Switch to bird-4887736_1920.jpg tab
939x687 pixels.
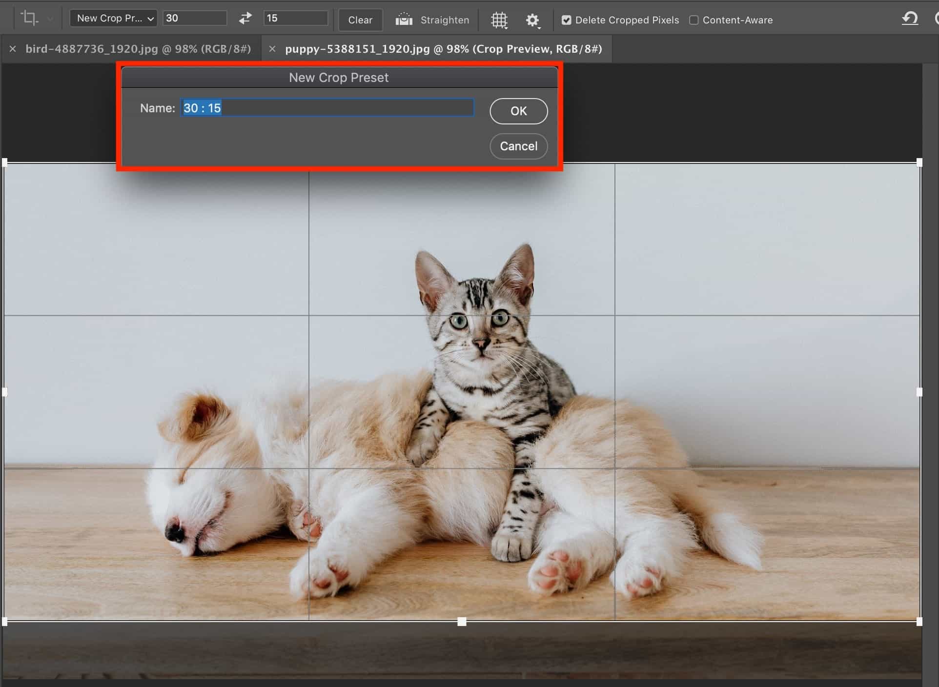click(138, 49)
